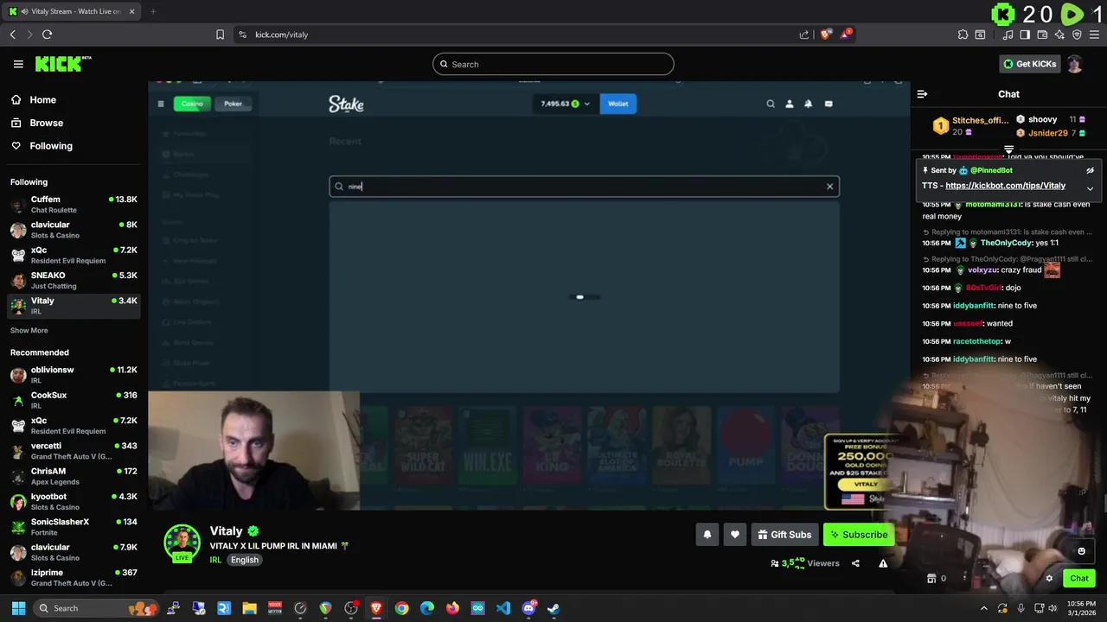Open the CookSux recommended channel
The height and width of the screenshot is (622, 1107).
click(74, 400)
